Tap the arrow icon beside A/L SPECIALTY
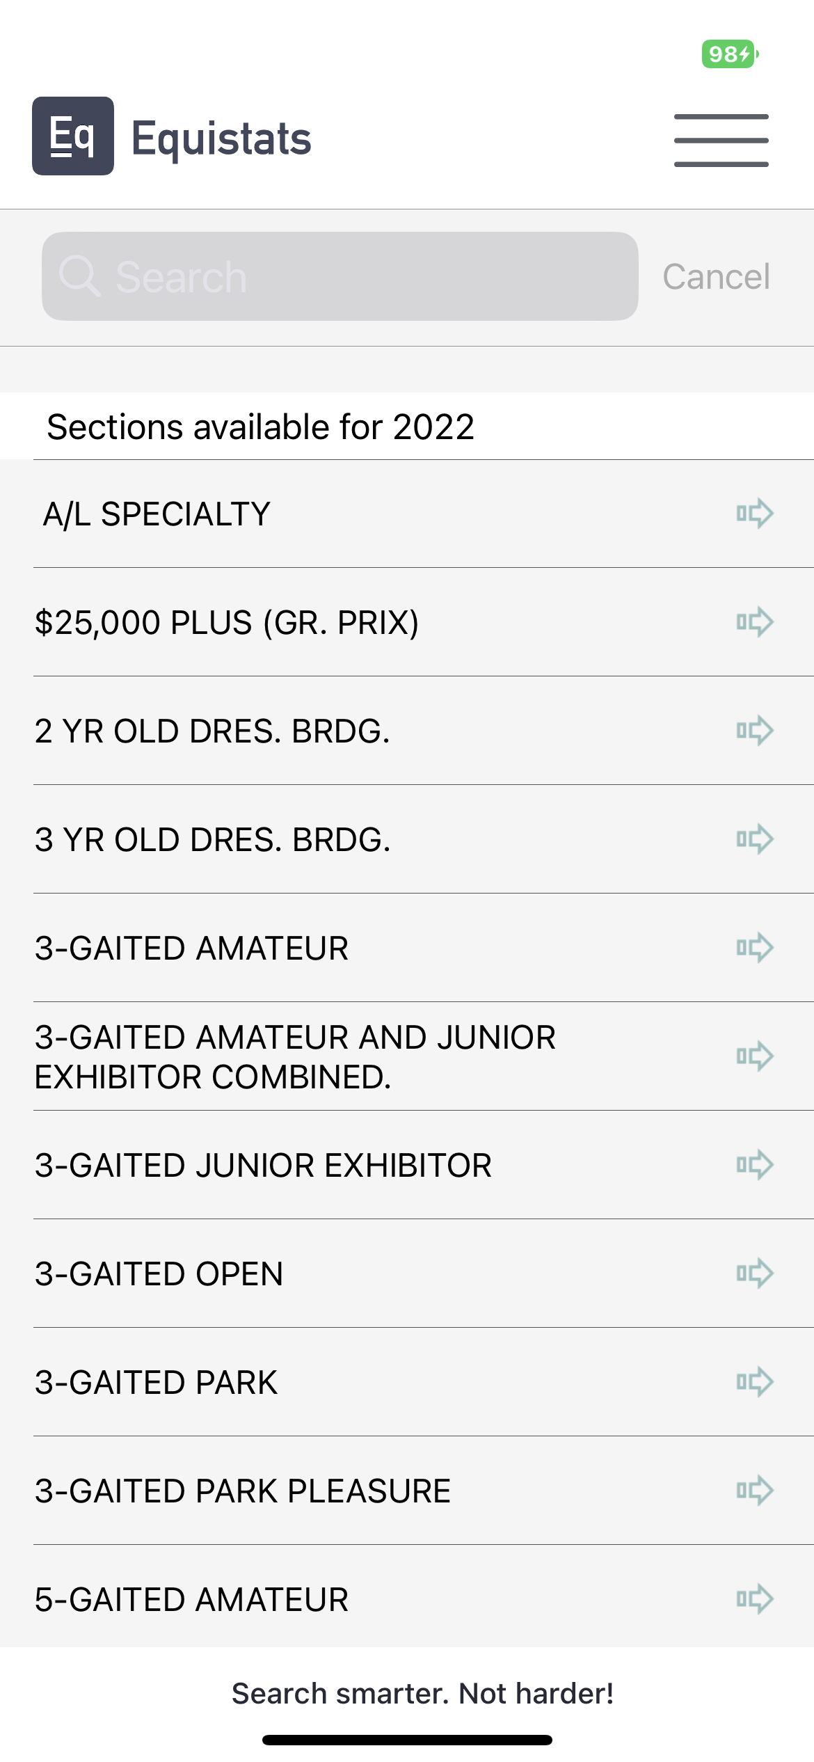The image size is (814, 1762). tap(755, 514)
